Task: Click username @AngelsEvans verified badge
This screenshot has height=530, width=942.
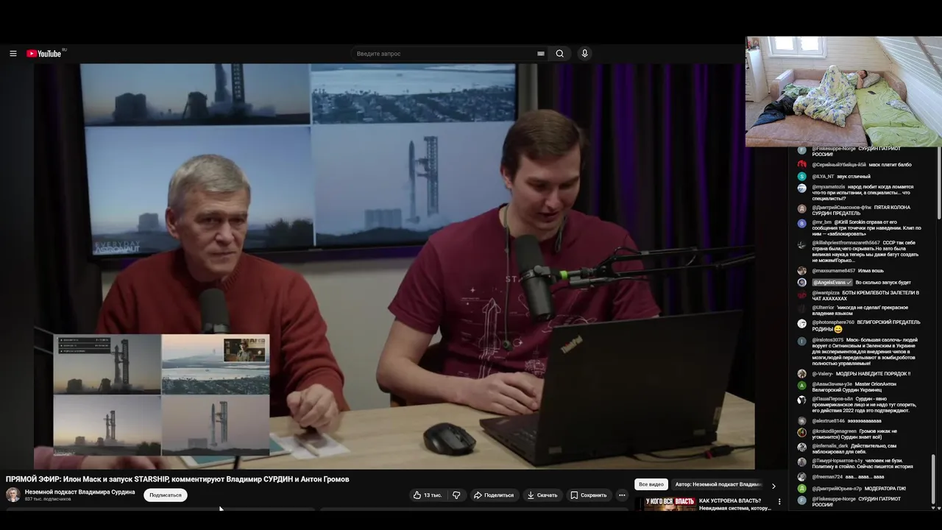Action: (x=832, y=283)
